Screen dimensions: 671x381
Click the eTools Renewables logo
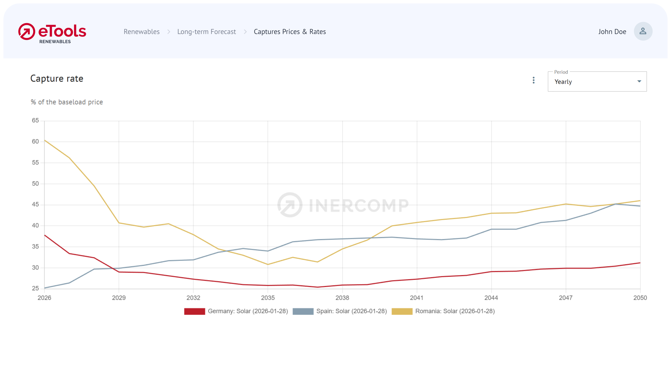coord(52,32)
